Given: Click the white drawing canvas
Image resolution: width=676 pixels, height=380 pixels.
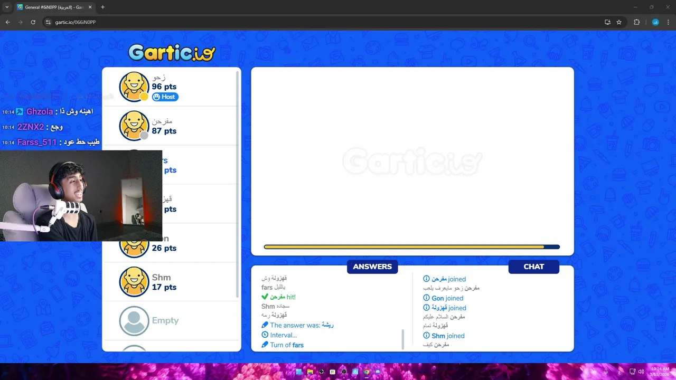Looking at the screenshot, I should (412, 161).
